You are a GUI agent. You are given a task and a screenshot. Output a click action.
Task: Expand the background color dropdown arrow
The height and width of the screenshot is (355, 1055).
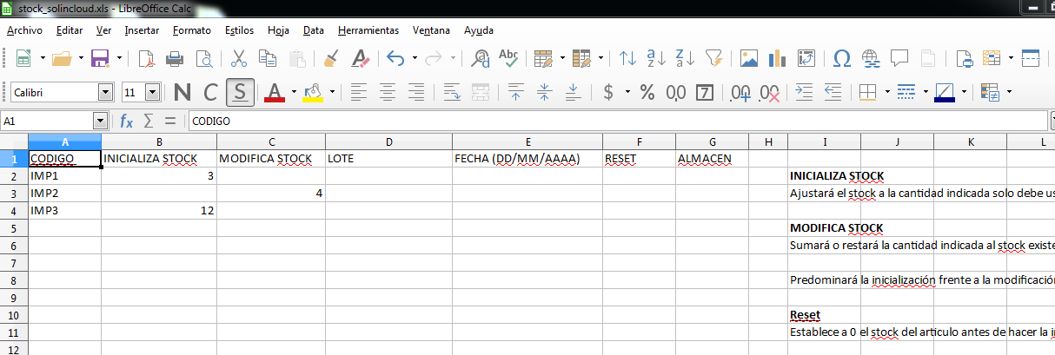(332, 92)
